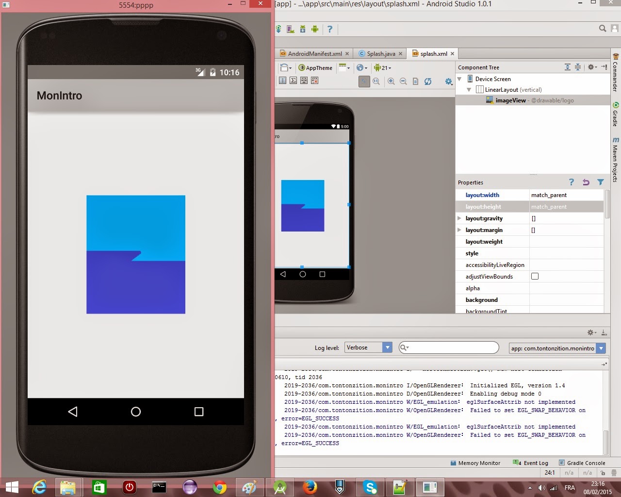Screen dimensions: 621x497
Task: Toggle the adjustViewBounds checkbox
Action: tap(535, 276)
